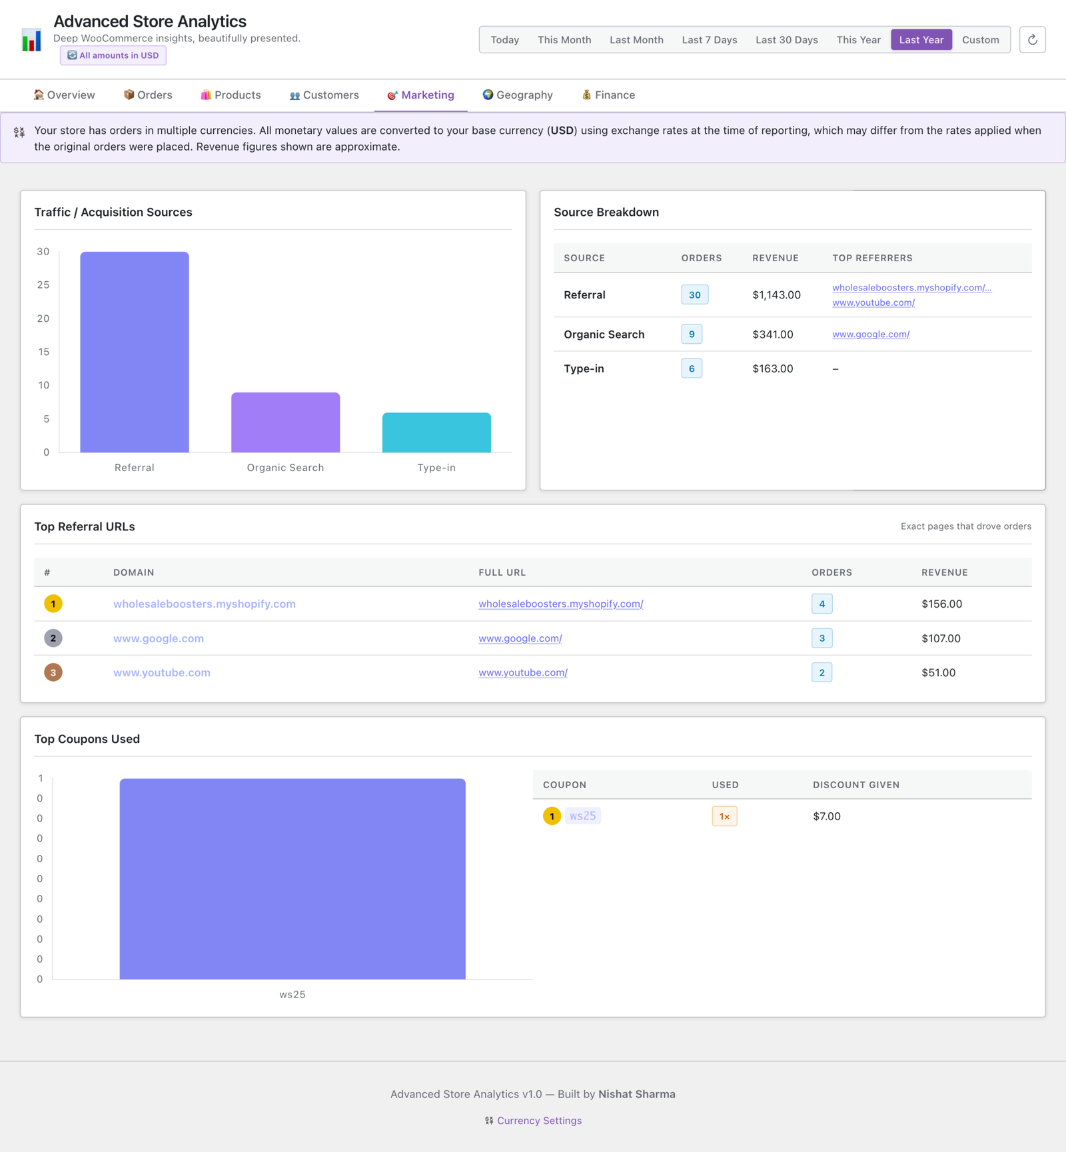Choose This Year date range
This screenshot has width=1066, height=1152.
click(859, 40)
